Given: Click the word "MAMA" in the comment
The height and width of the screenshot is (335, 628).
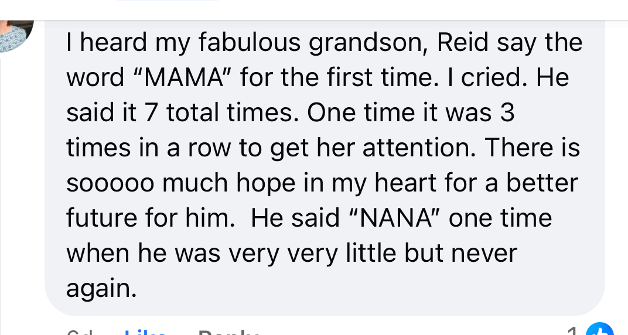Looking at the screenshot, I should coord(183,77).
